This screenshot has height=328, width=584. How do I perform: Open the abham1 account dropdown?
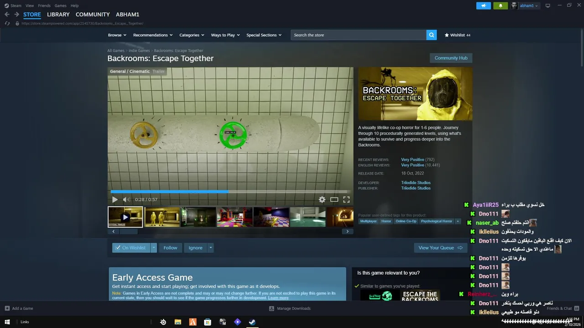[x=525, y=5]
